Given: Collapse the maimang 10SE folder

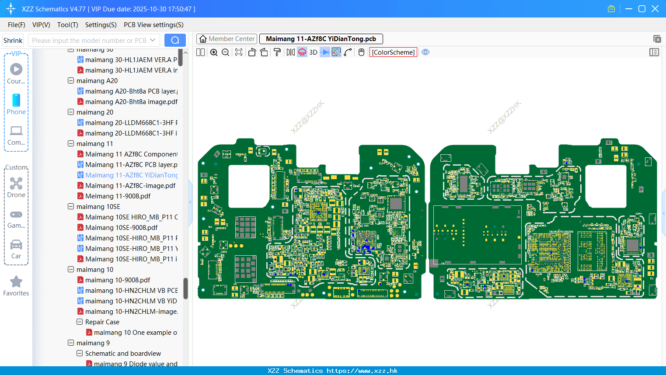Looking at the screenshot, I should 71,206.
